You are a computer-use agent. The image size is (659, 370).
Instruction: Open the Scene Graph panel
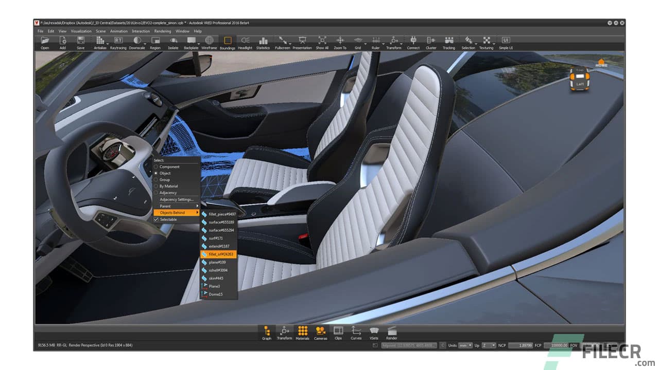(266, 331)
